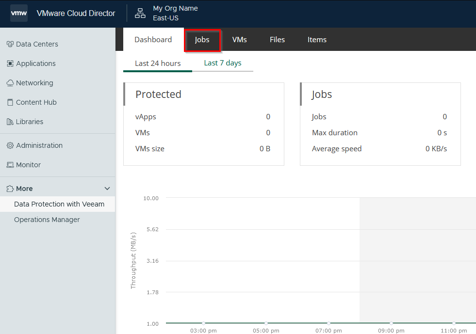Click the 11:00 pm chart data point
Screen dimensions: 476x334
(454, 323)
